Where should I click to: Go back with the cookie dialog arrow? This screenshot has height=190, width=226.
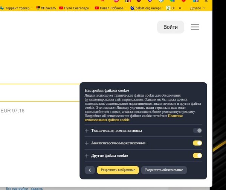tap(90, 170)
